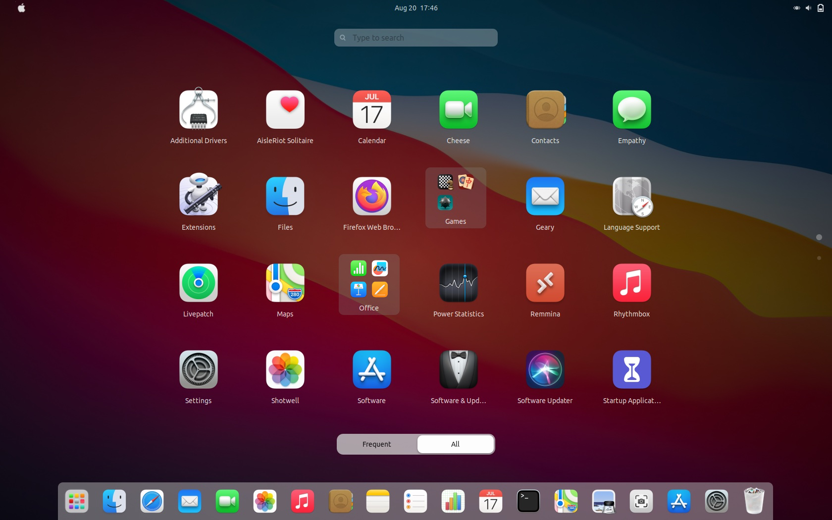The height and width of the screenshot is (520, 832).
Task: Open Contacts book icon in dock
Action: click(x=340, y=502)
